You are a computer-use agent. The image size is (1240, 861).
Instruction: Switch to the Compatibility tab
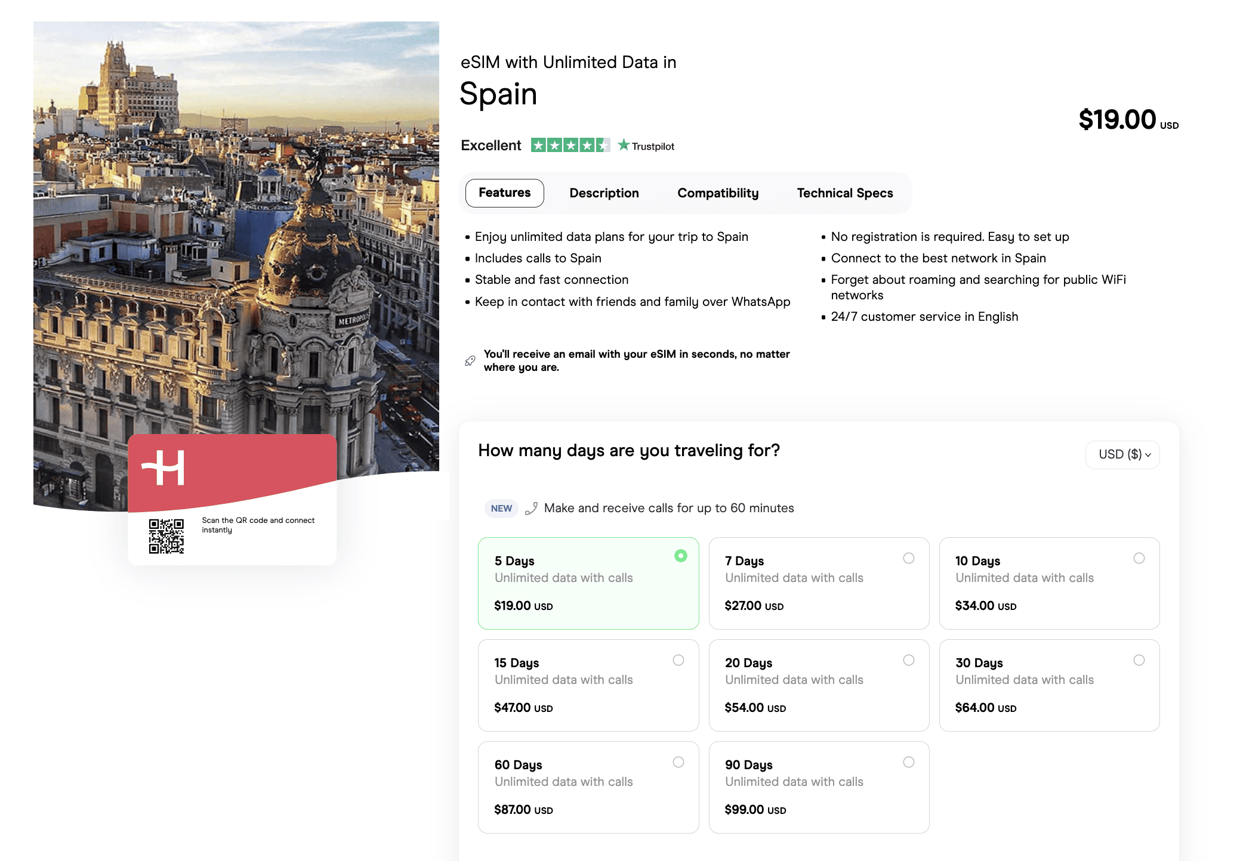[x=718, y=193]
